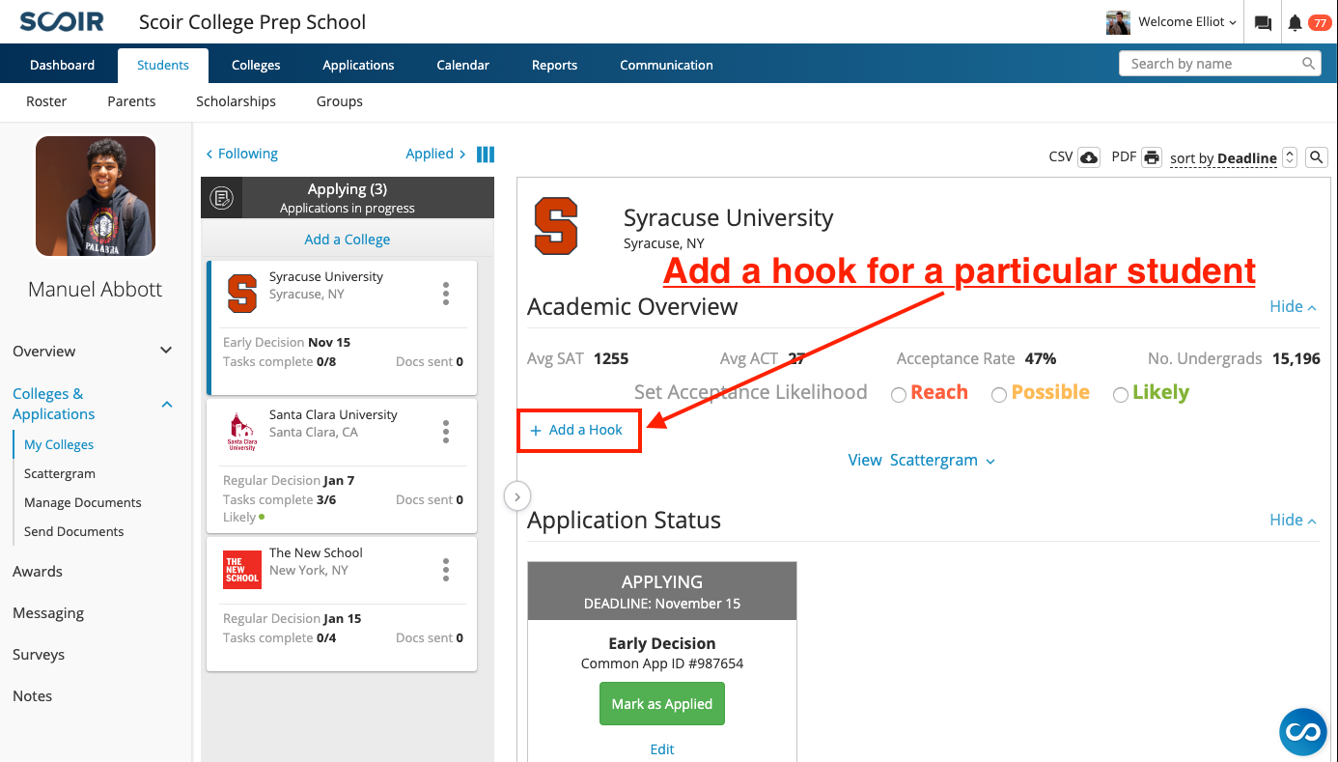Change sort by Deadline option
The height and width of the screenshot is (762, 1338).
1223,158
